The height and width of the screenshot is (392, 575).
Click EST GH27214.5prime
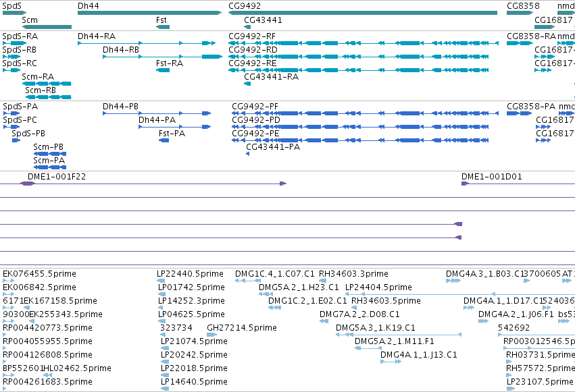[242, 328]
